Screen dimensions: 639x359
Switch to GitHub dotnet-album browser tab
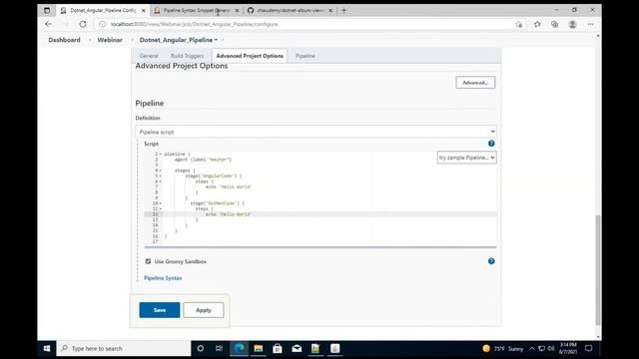[x=291, y=10]
